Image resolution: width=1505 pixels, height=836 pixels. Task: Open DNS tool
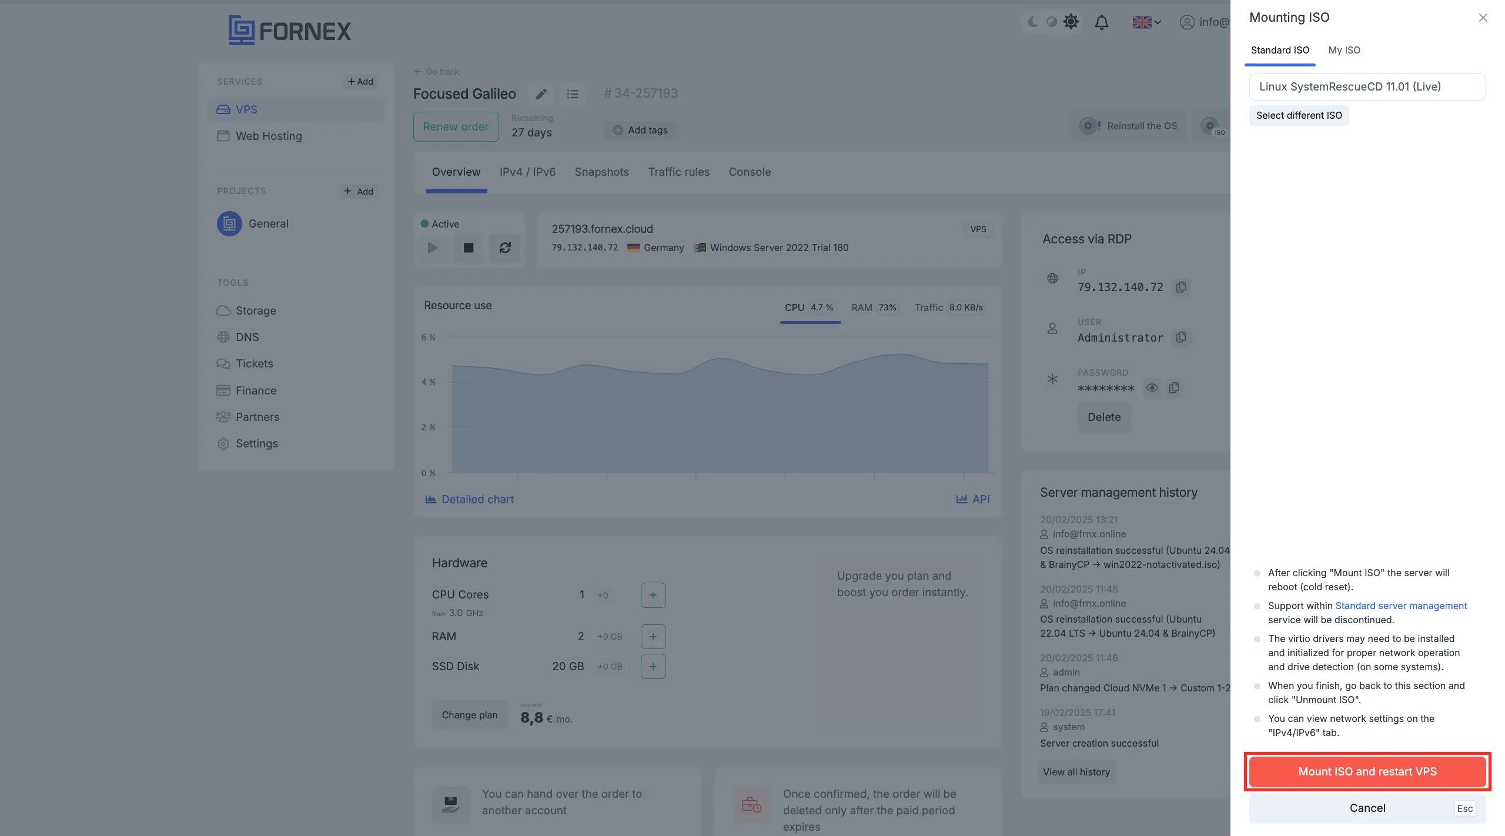coord(238,337)
